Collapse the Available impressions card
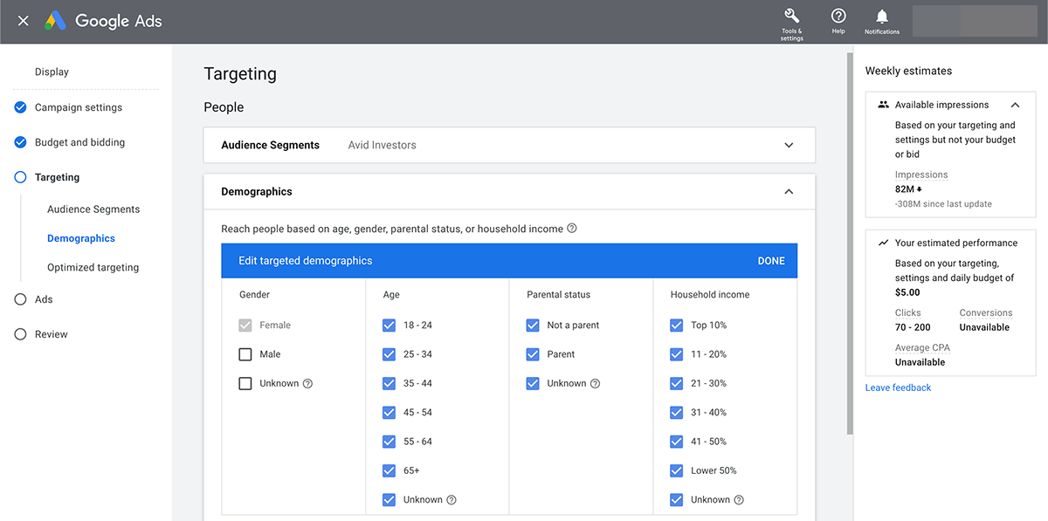Screen dimensions: 1048x521 coord(1015,104)
